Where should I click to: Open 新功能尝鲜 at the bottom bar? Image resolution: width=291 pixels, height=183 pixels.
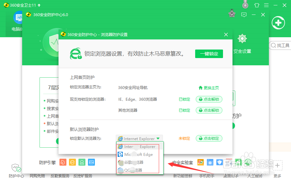pyautogui.click(x=183, y=176)
